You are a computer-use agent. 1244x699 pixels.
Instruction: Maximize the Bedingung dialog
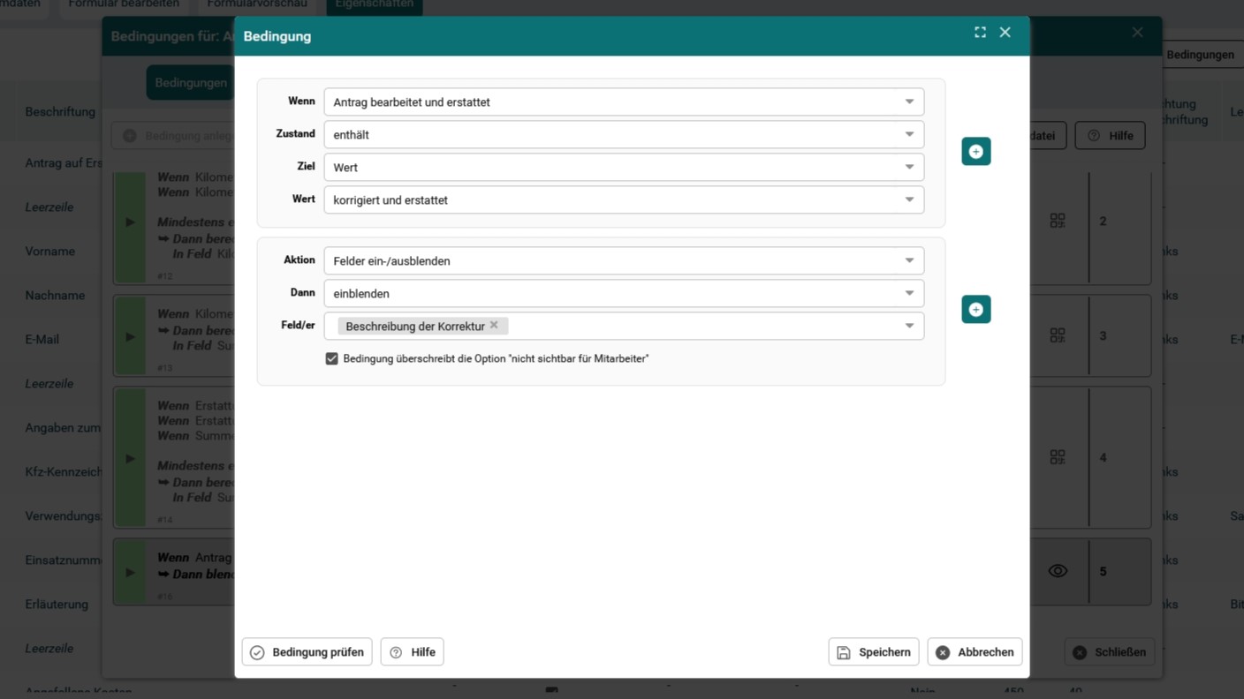click(x=980, y=33)
